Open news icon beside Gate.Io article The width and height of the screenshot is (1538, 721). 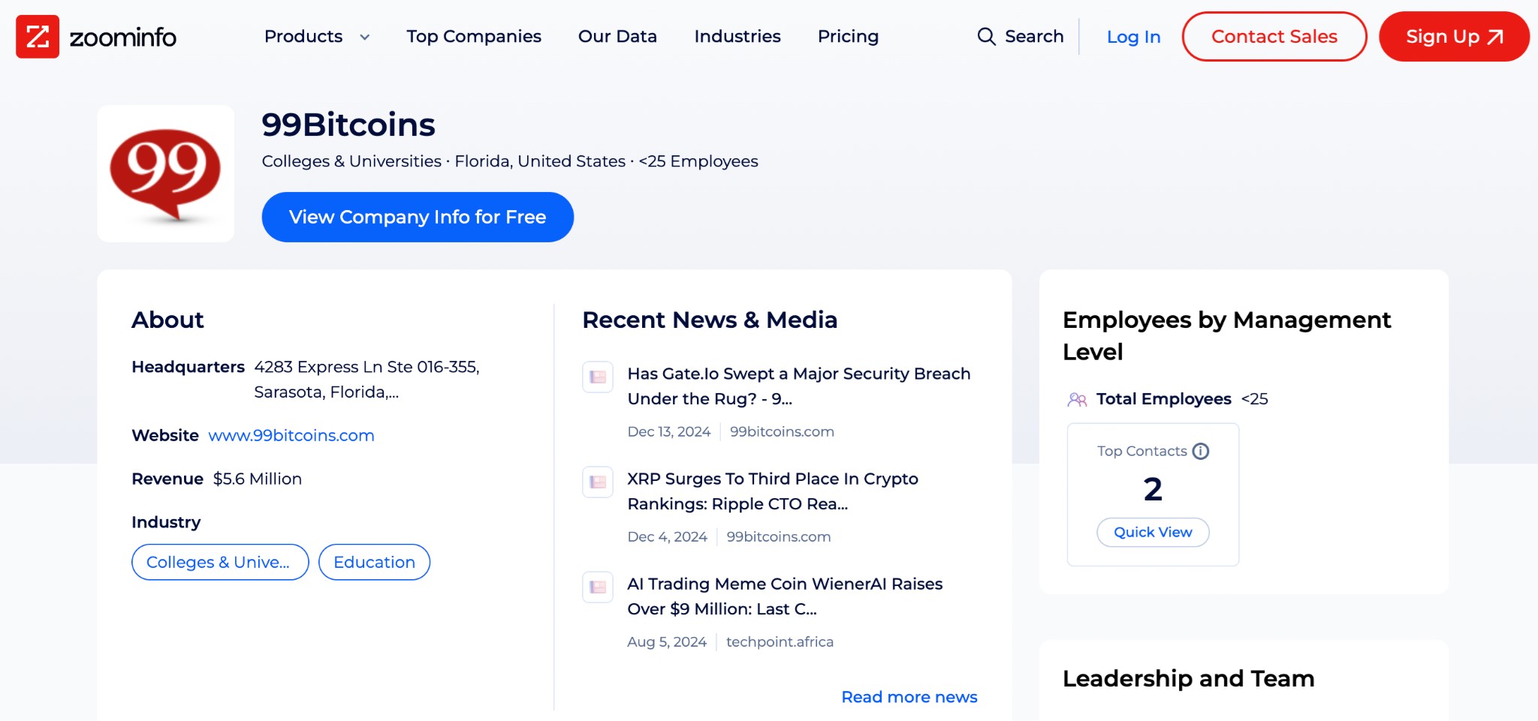pos(598,377)
